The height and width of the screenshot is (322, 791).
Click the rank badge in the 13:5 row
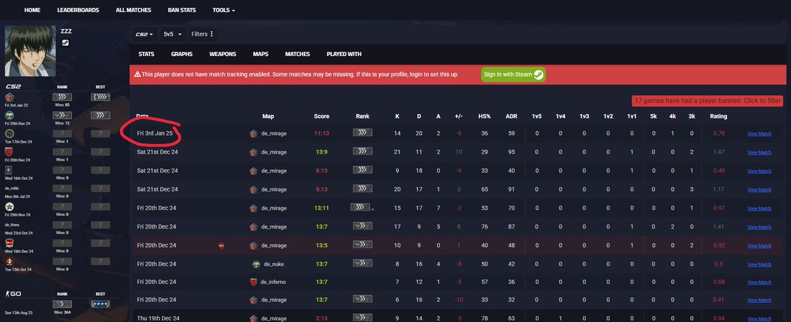coord(363,245)
